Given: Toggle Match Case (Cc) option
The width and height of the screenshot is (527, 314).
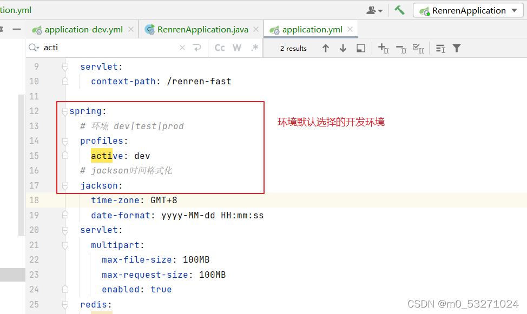Looking at the screenshot, I should pyautogui.click(x=220, y=48).
